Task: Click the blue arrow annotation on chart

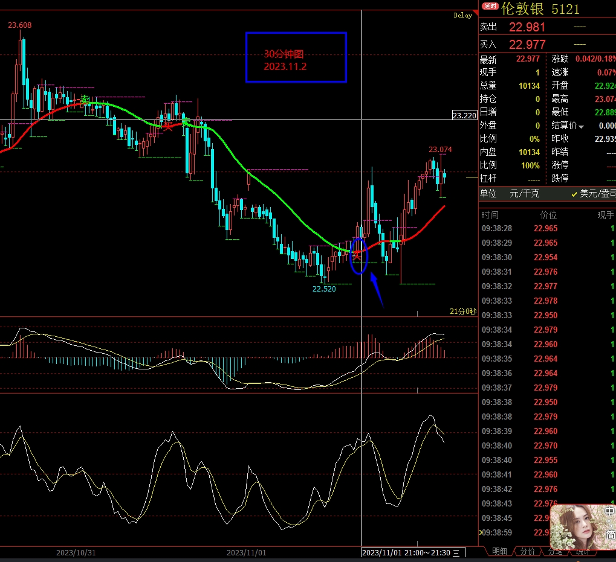Action: [376, 289]
